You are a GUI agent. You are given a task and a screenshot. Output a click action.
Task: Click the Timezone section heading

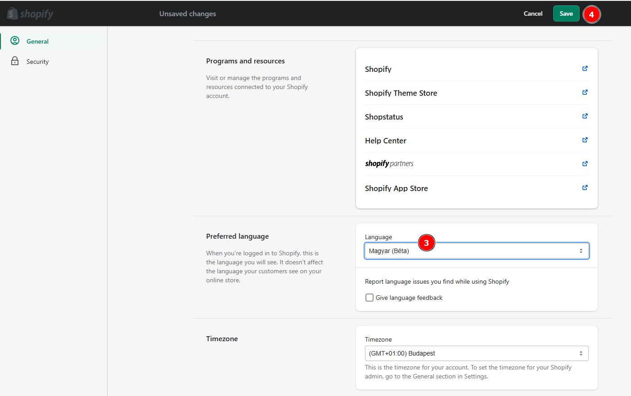click(222, 339)
